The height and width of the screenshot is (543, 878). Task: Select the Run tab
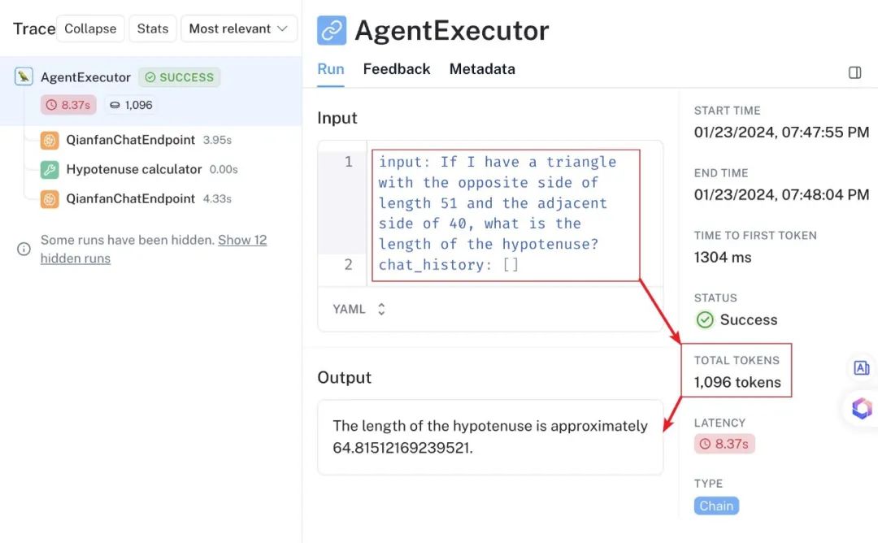click(330, 69)
